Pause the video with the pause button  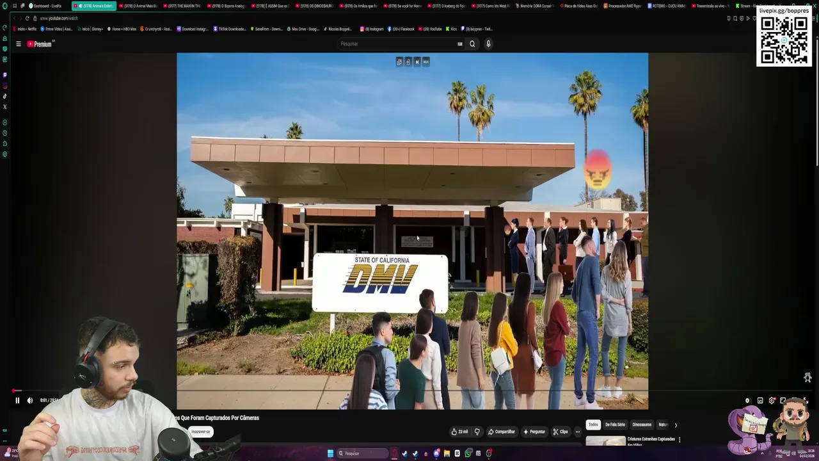(17, 400)
